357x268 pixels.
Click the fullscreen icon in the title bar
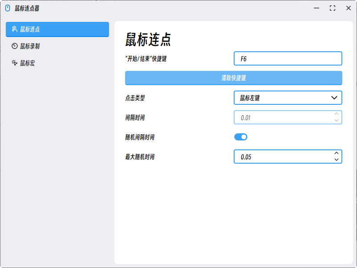332,8
